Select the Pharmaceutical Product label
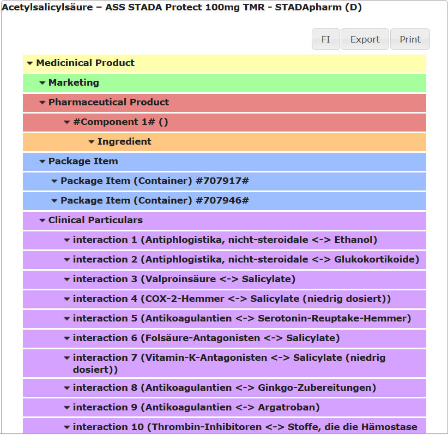448x435 pixels. pyautogui.click(x=108, y=102)
